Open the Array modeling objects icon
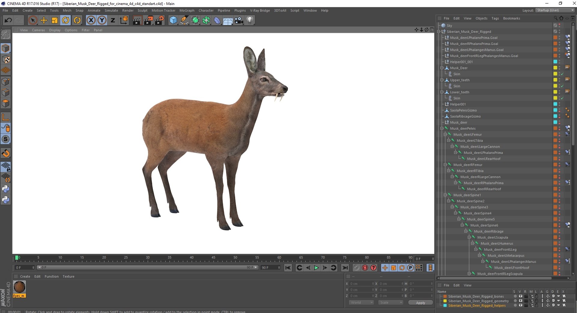 pos(206,20)
